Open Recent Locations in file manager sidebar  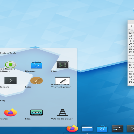(x=131, y=68)
